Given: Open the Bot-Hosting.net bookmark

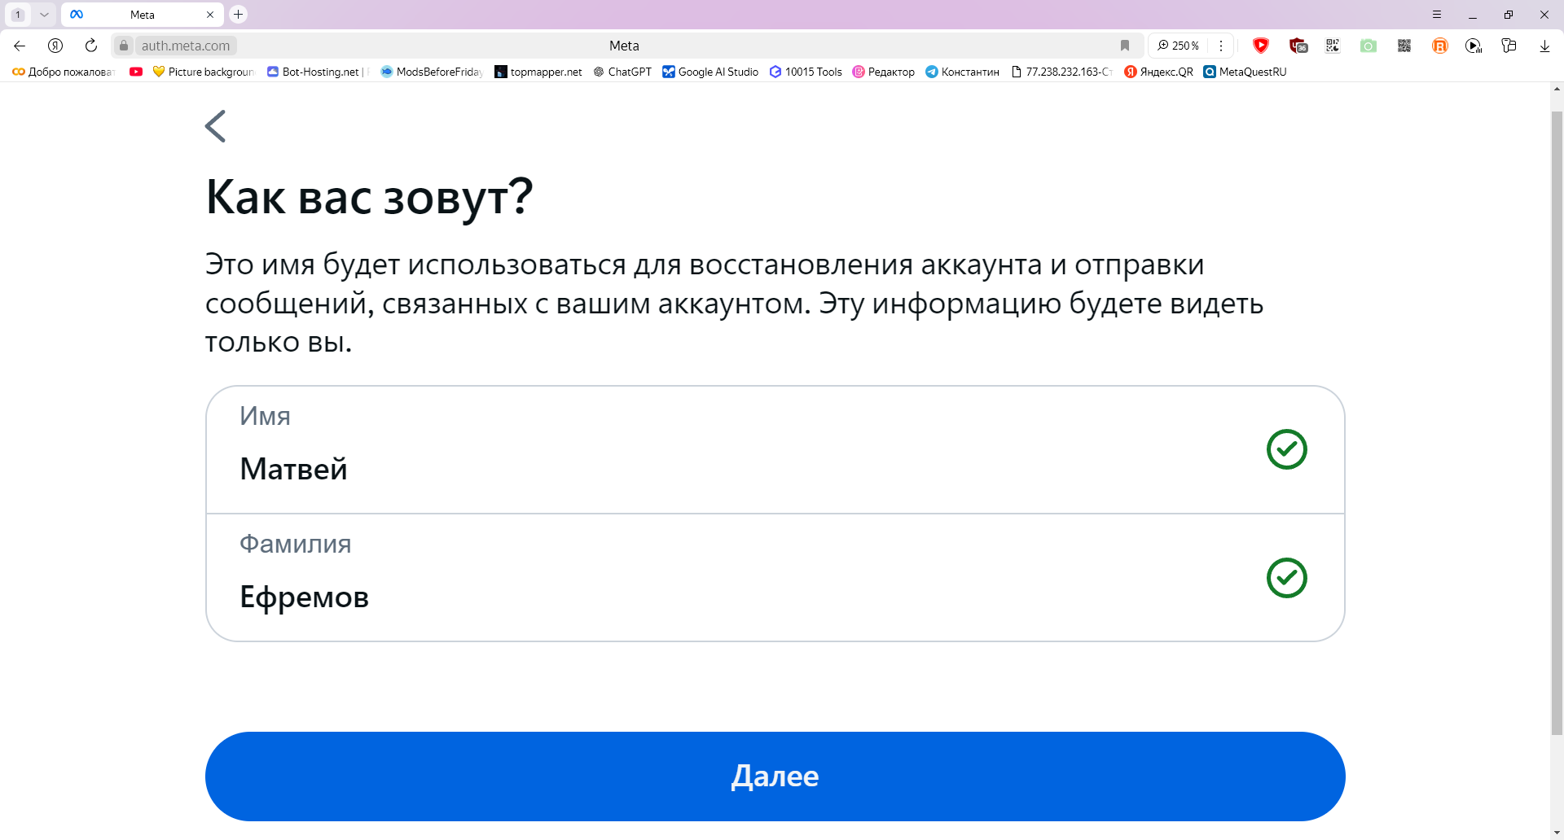Looking at the screenshot, I should click(318, 72).
